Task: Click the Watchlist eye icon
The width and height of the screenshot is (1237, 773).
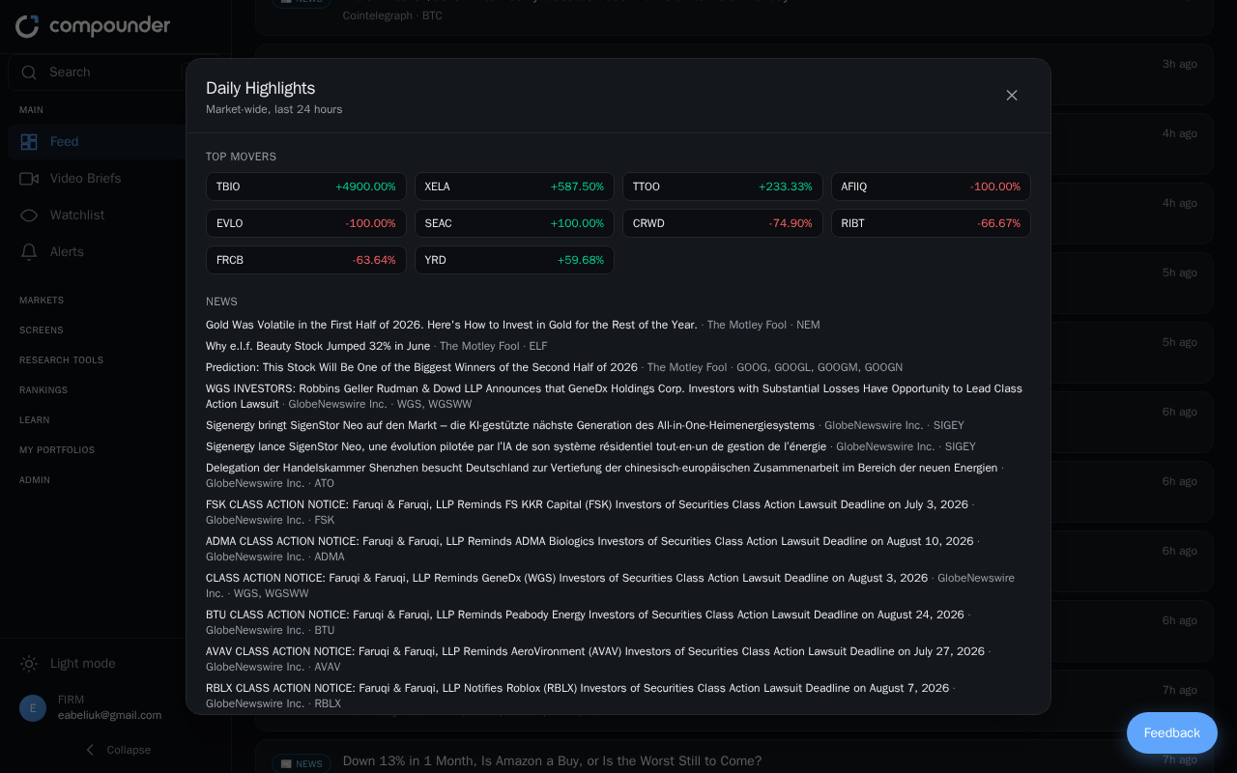Action: (29, 215)
